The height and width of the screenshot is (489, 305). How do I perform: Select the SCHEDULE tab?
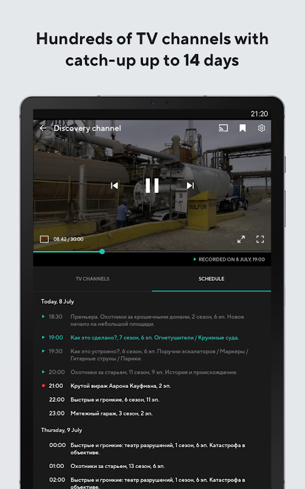(212, 279)
